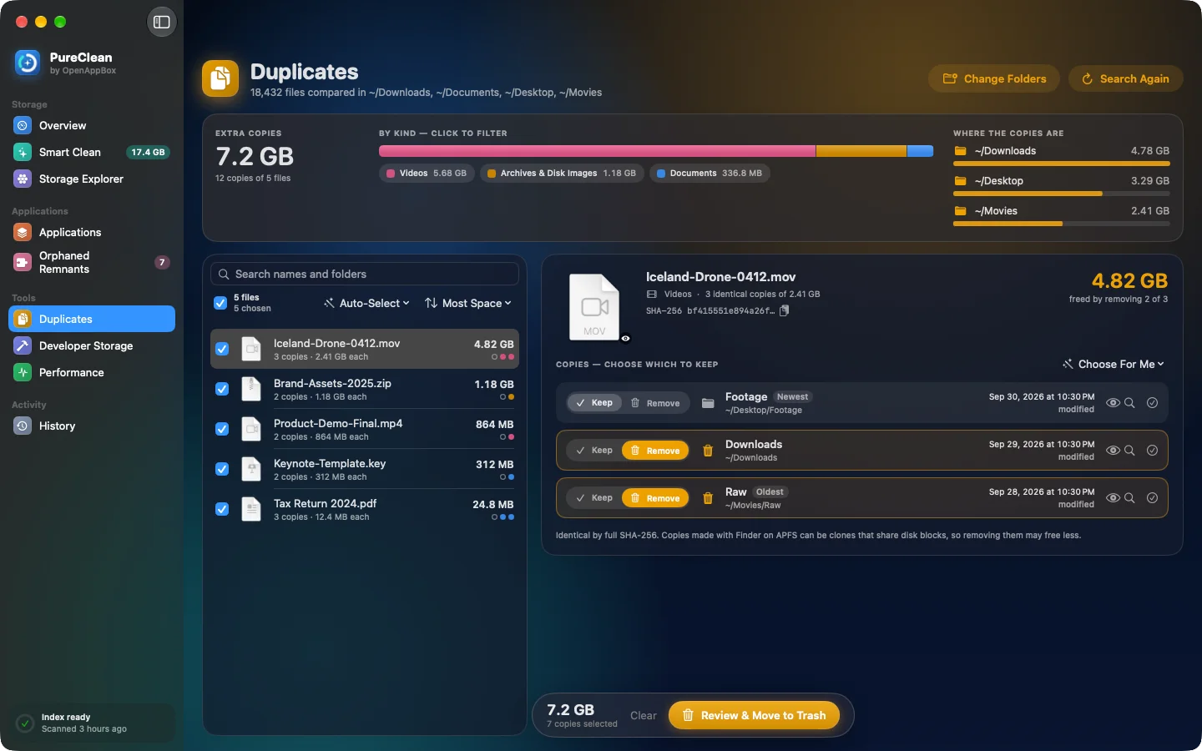
Task: Click the Performance sidebar icon
Action: pyautogui.click(x=23, y=372)
